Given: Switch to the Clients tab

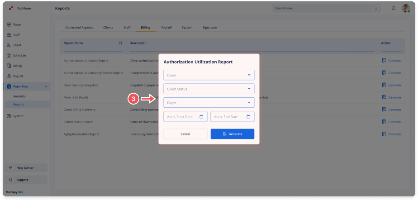Looking at the screenshot, I should click(108, 28).
